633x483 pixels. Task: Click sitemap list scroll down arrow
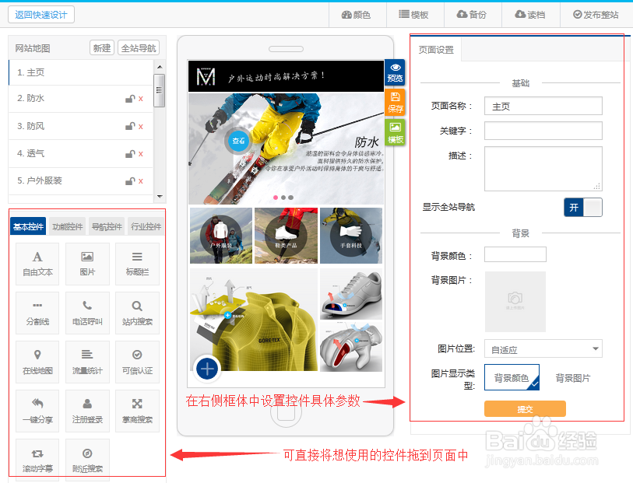(x=160, y=197)
